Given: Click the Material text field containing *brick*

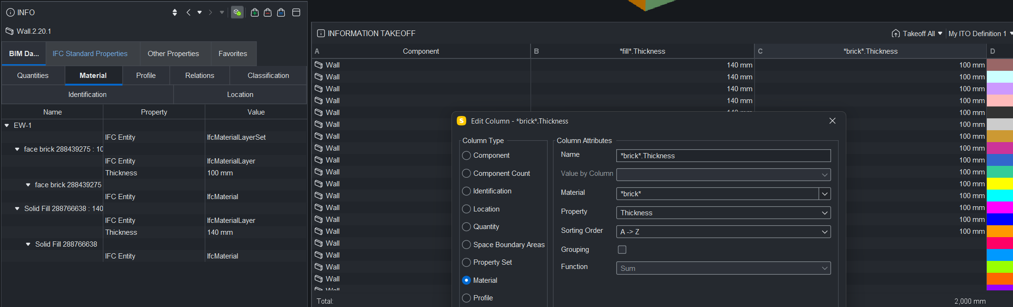Looking at the screenshot, I should (x=717, y=193).
